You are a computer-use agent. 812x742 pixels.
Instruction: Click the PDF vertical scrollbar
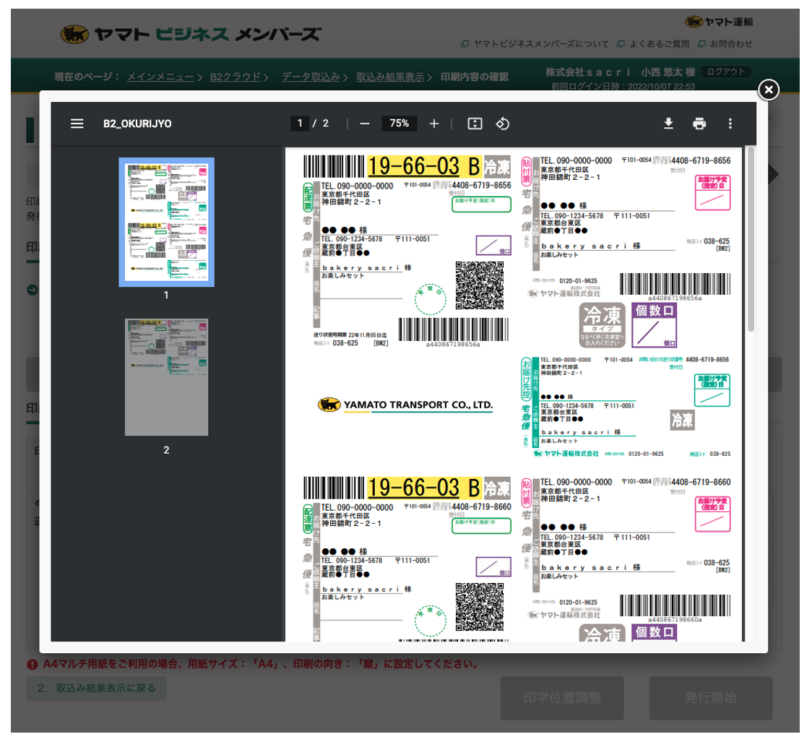pos(751,239)
